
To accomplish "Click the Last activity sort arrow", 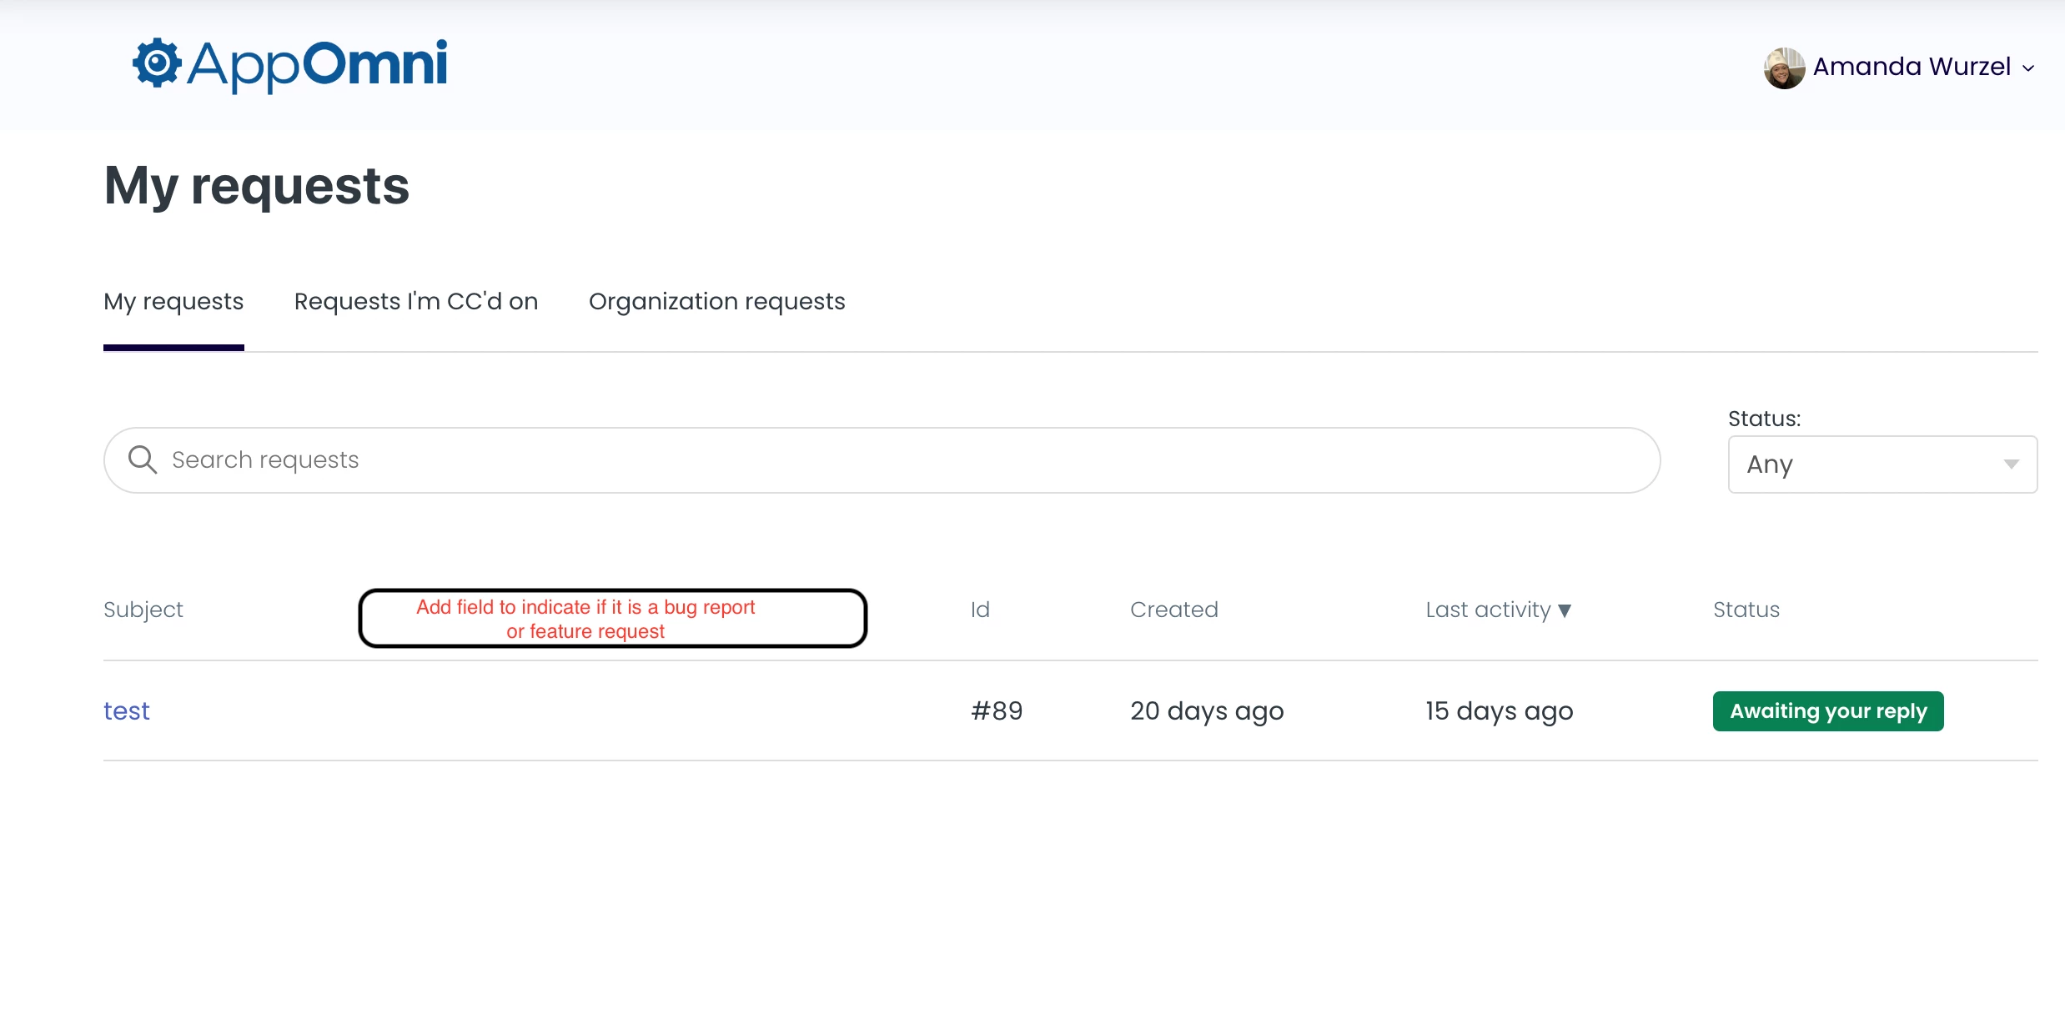I will [1565, 611].
